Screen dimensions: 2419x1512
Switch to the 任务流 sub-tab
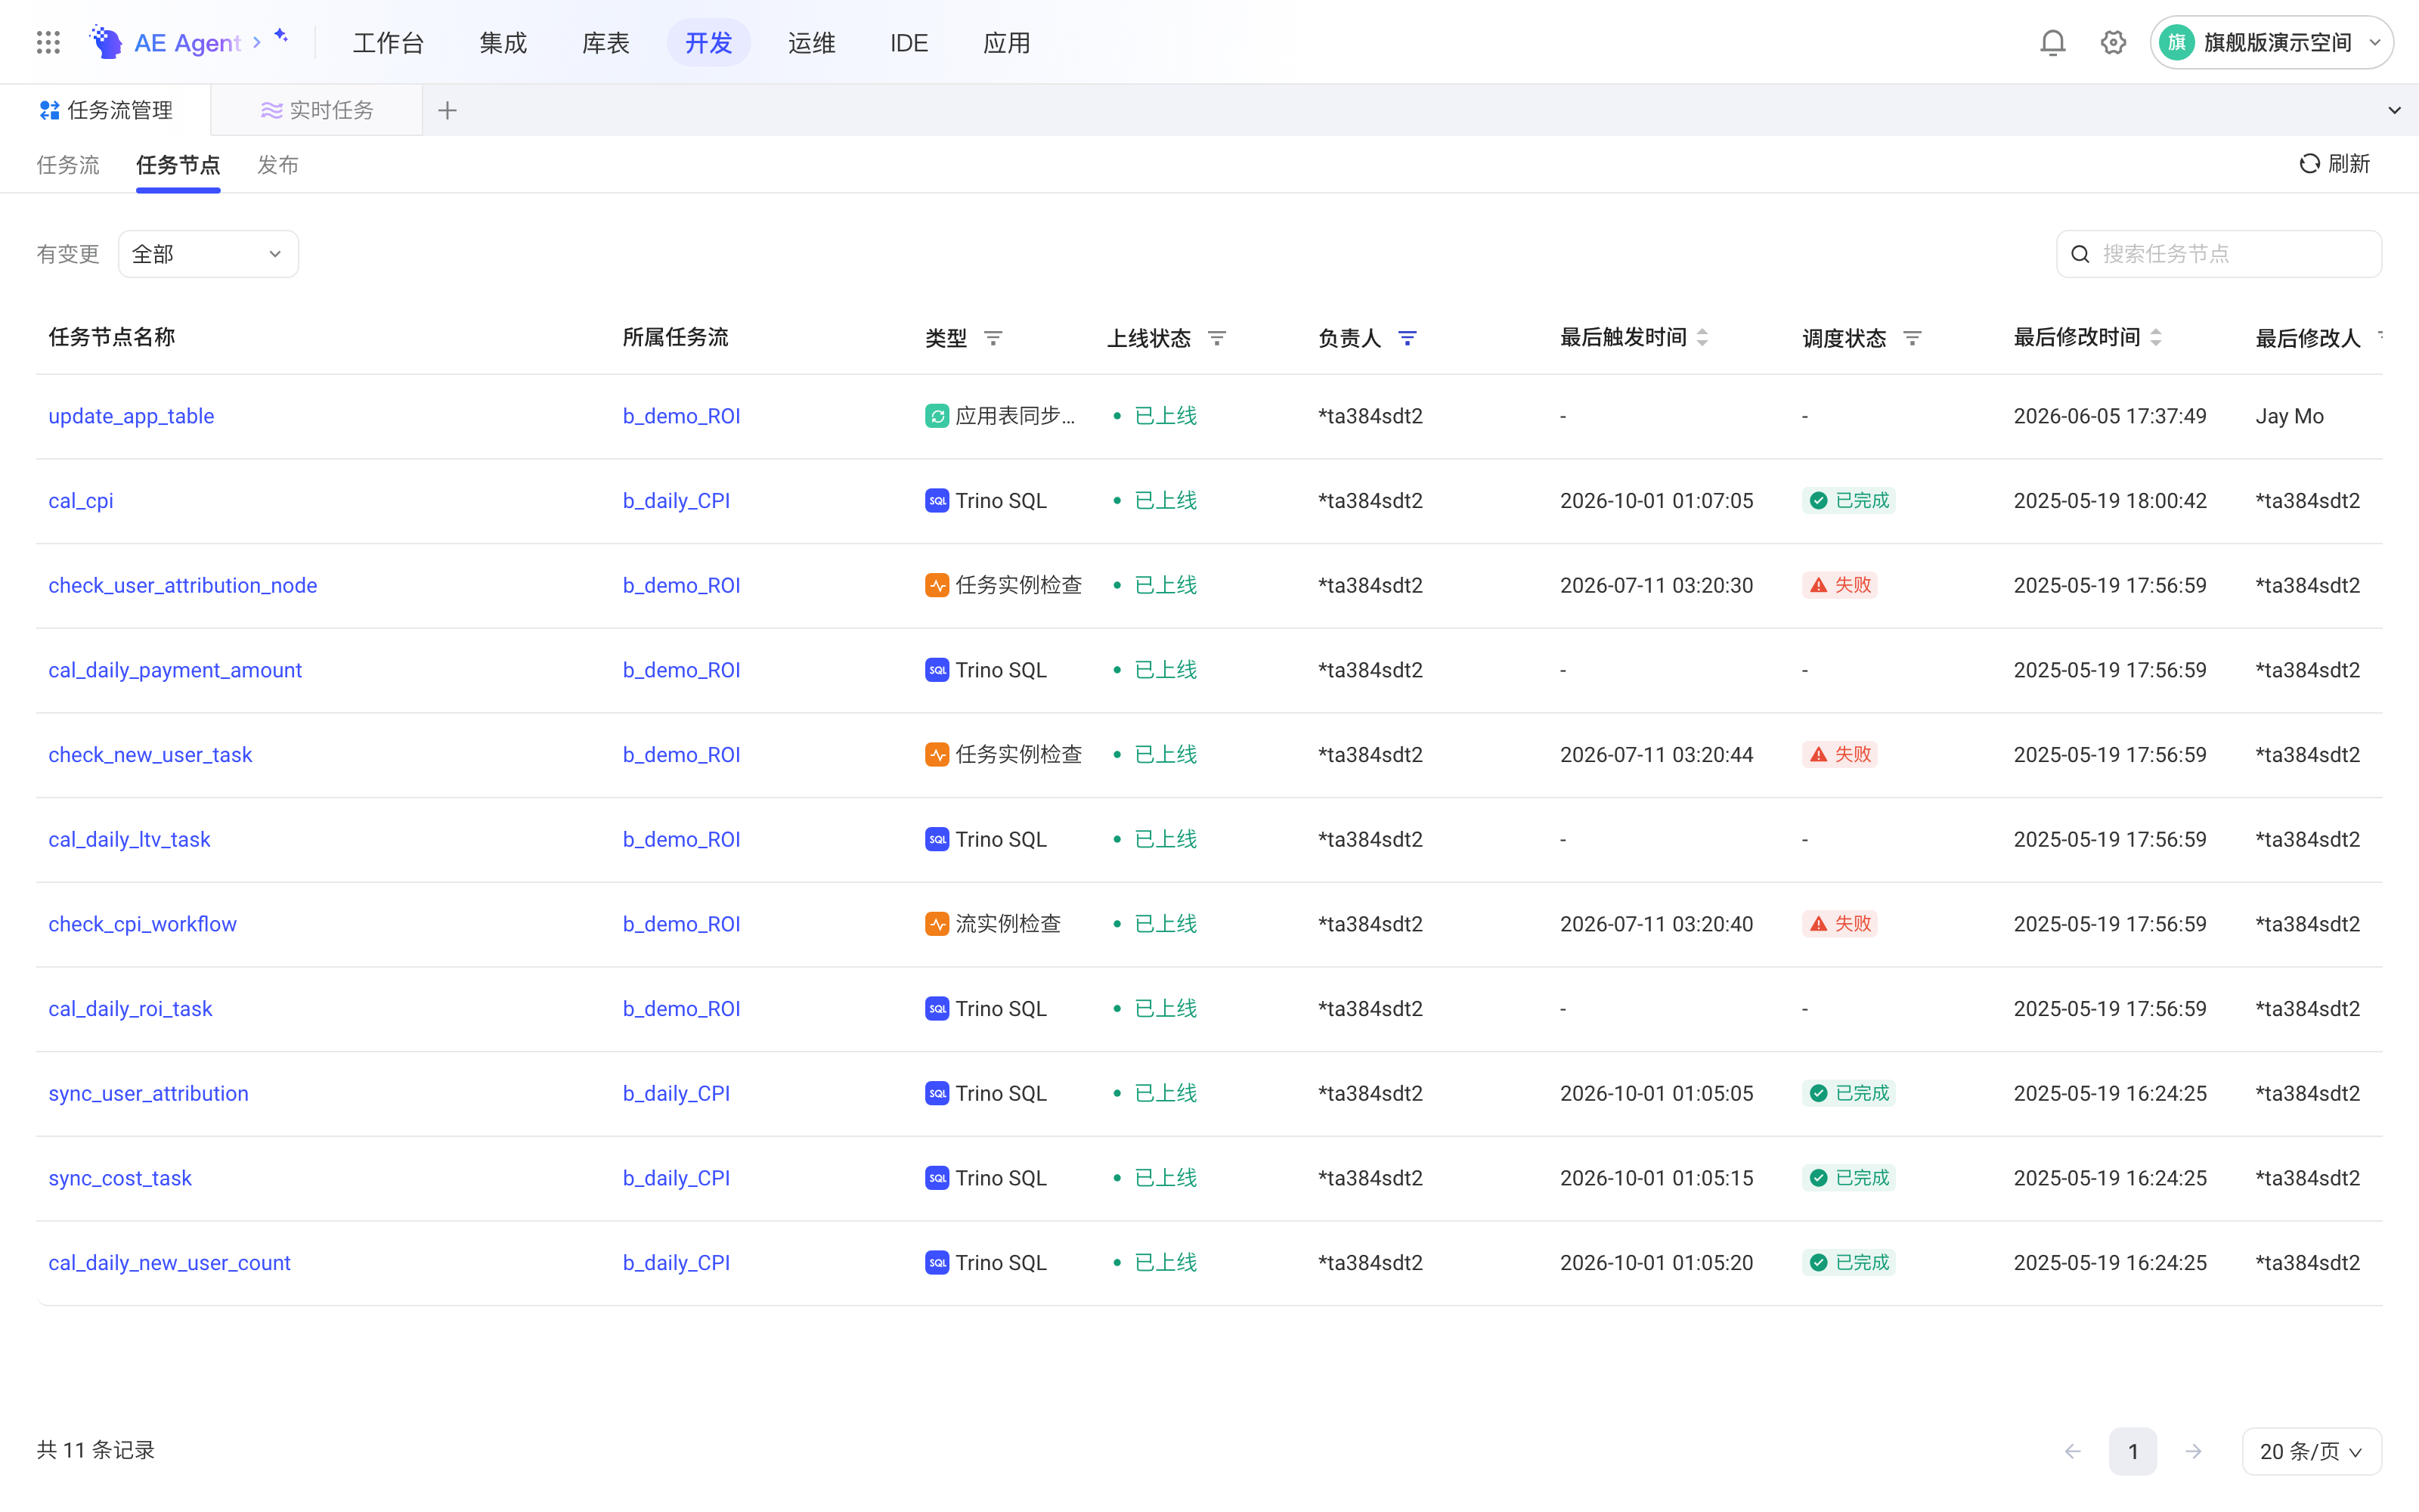(x=68, y=165)
